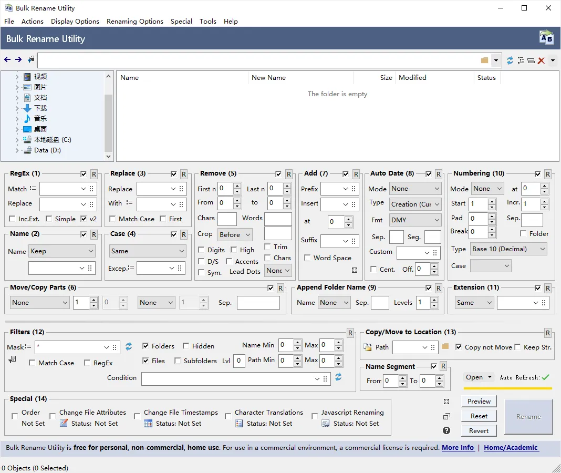
Task: Increase the Numbering Start stepper value
Action: point(492,202)
